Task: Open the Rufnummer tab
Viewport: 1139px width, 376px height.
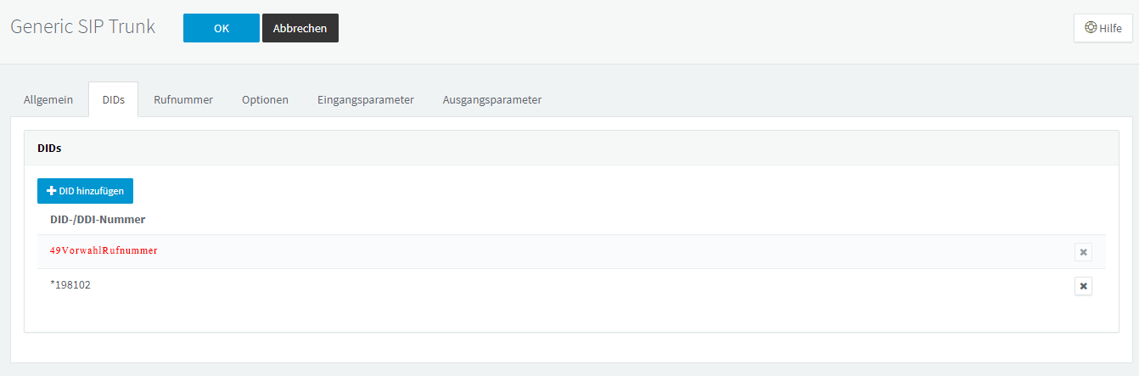Action: point(183,99)
